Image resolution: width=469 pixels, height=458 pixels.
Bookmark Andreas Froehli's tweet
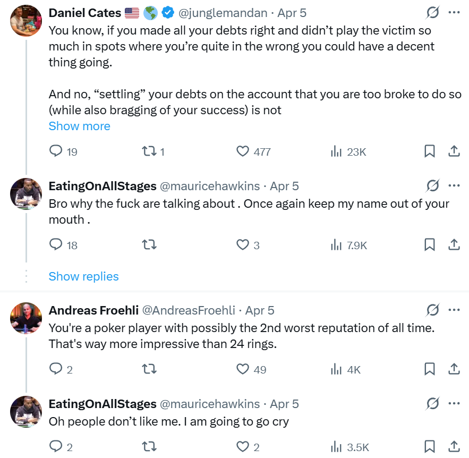point(430,369)
